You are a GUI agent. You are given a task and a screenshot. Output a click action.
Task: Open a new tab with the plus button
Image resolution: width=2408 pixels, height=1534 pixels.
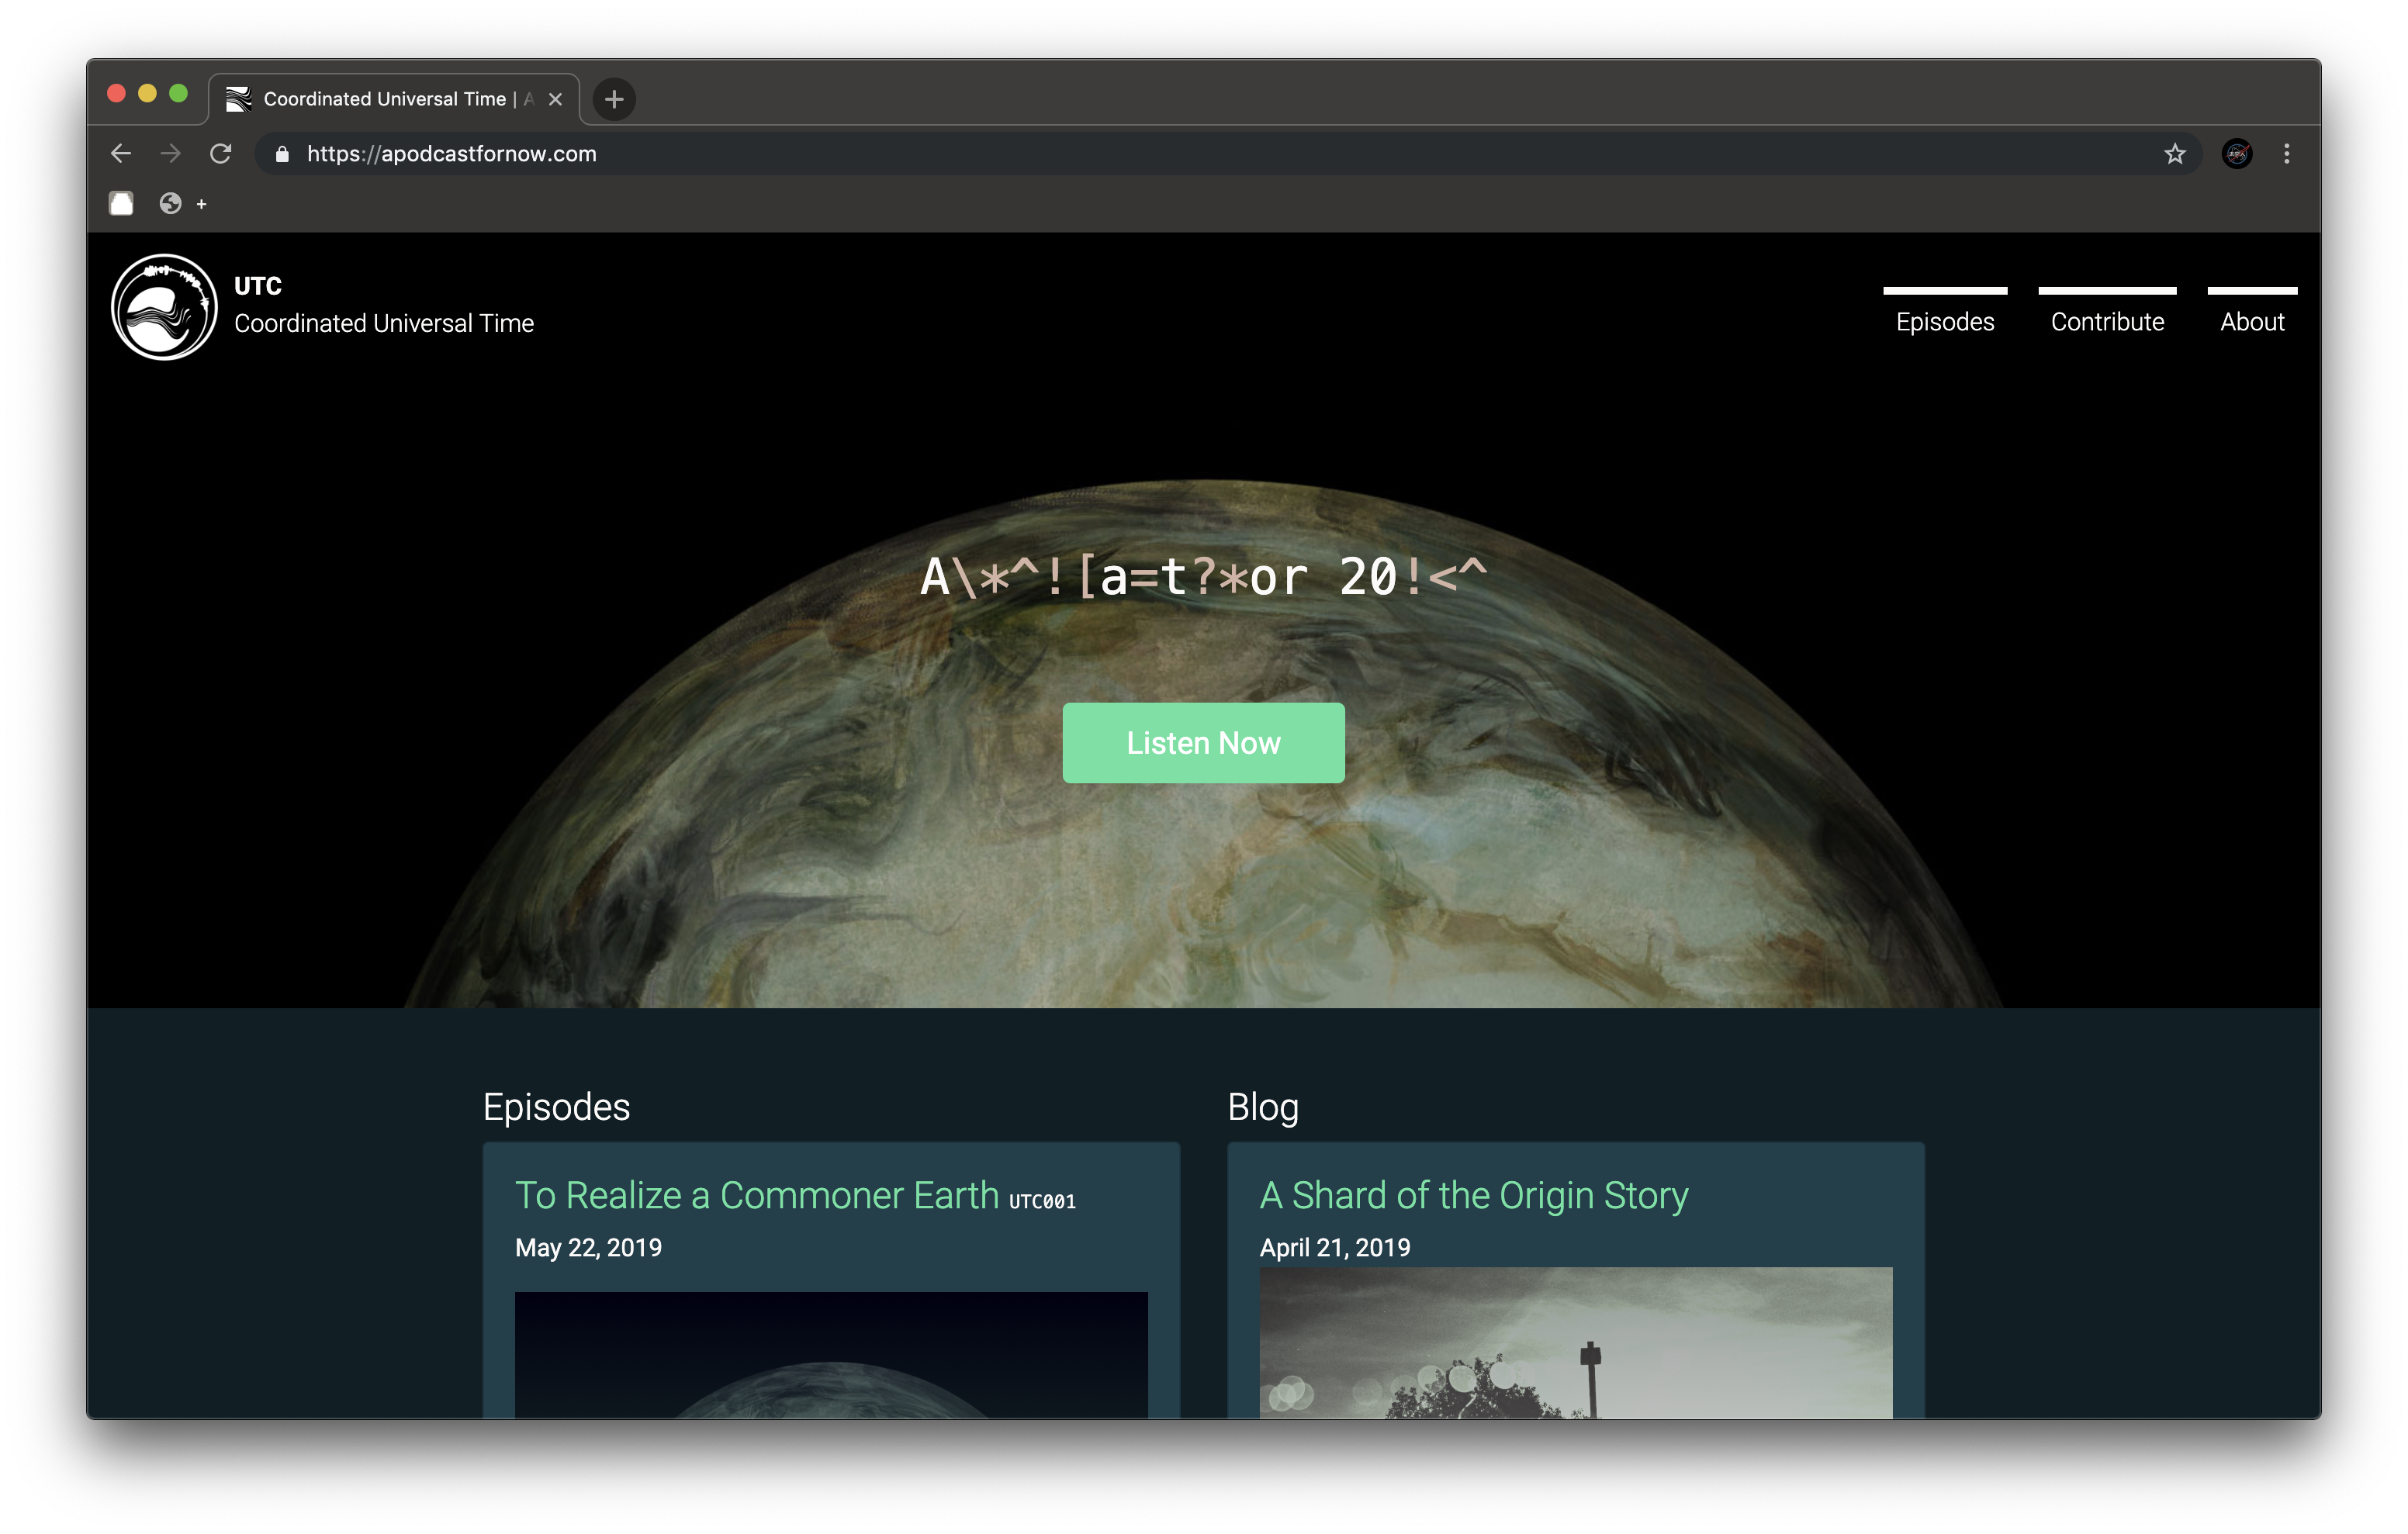614,99
